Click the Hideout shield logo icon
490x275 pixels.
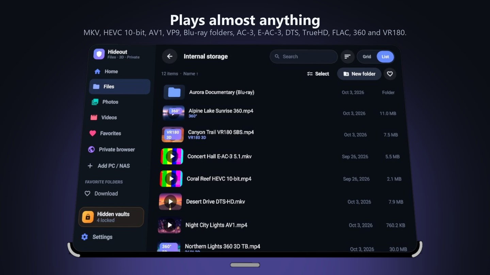click(x=99, y=54)
